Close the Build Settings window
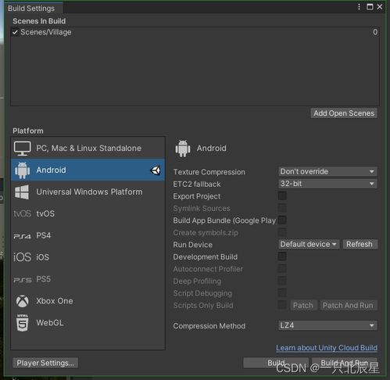The width and height of the screenshot is (390, 380). coord(380,7)
